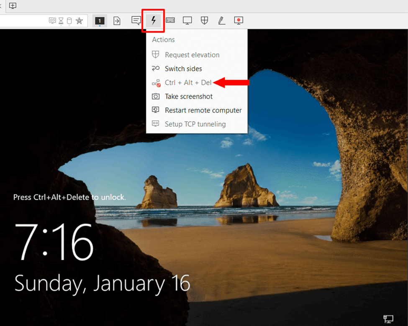The width and height of the screenshot is (408, 326).
Task: Open the keyboard settings icon
Action: [170, 20]
